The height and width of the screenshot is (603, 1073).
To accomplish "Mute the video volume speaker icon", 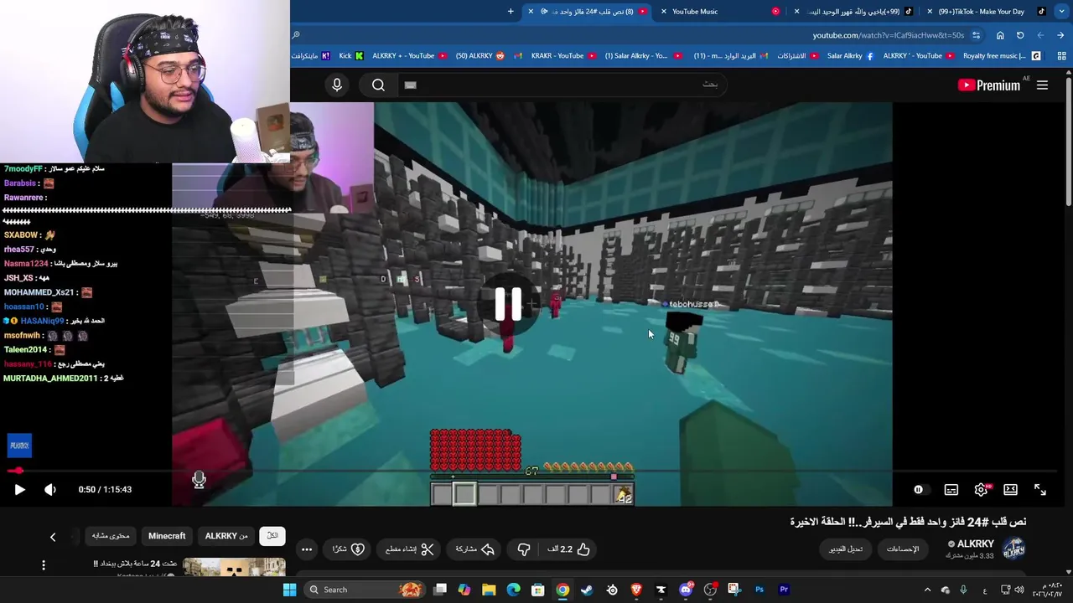I will [x=50, y=490].
